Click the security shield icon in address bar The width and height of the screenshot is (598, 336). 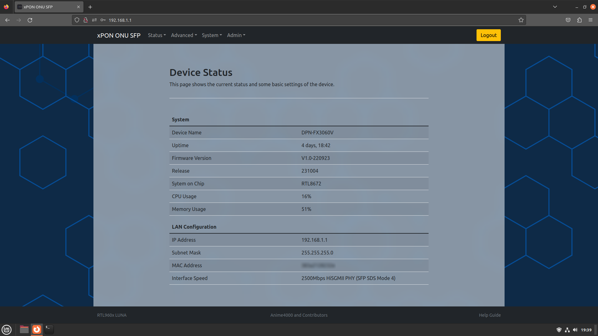[x=77, y=20]
